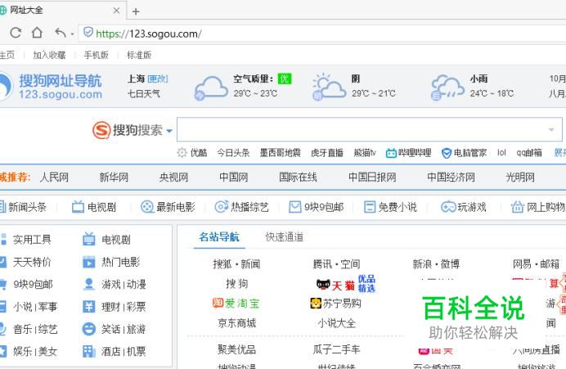
Task: Open sidebar 天天特价 entry
Action: coord(26,262)
